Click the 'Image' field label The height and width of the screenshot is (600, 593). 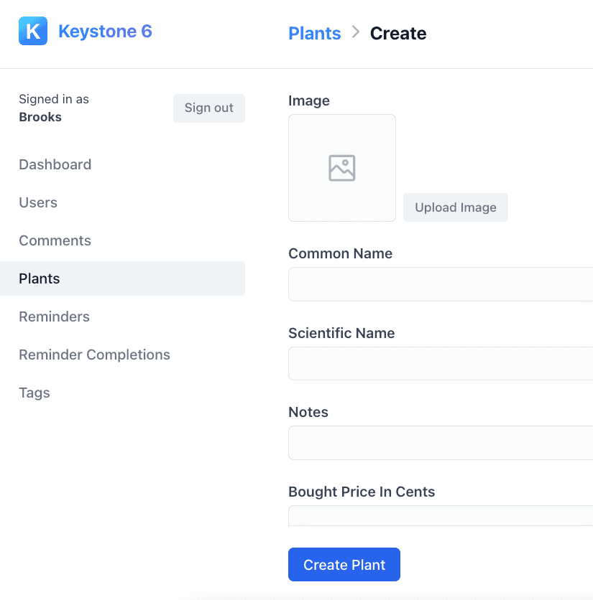pos(309,100)
